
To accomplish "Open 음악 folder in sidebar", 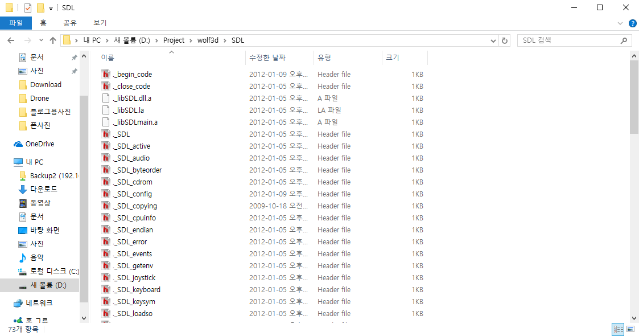I will (36, 257).
